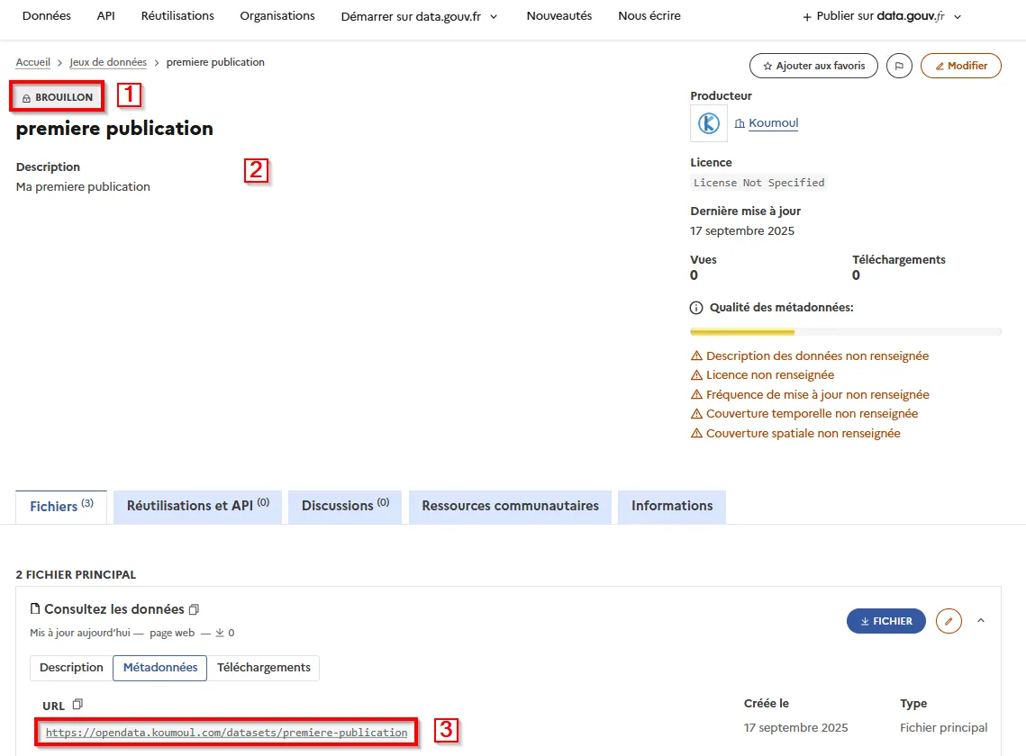Click the Koumoul producer logo

709,123
